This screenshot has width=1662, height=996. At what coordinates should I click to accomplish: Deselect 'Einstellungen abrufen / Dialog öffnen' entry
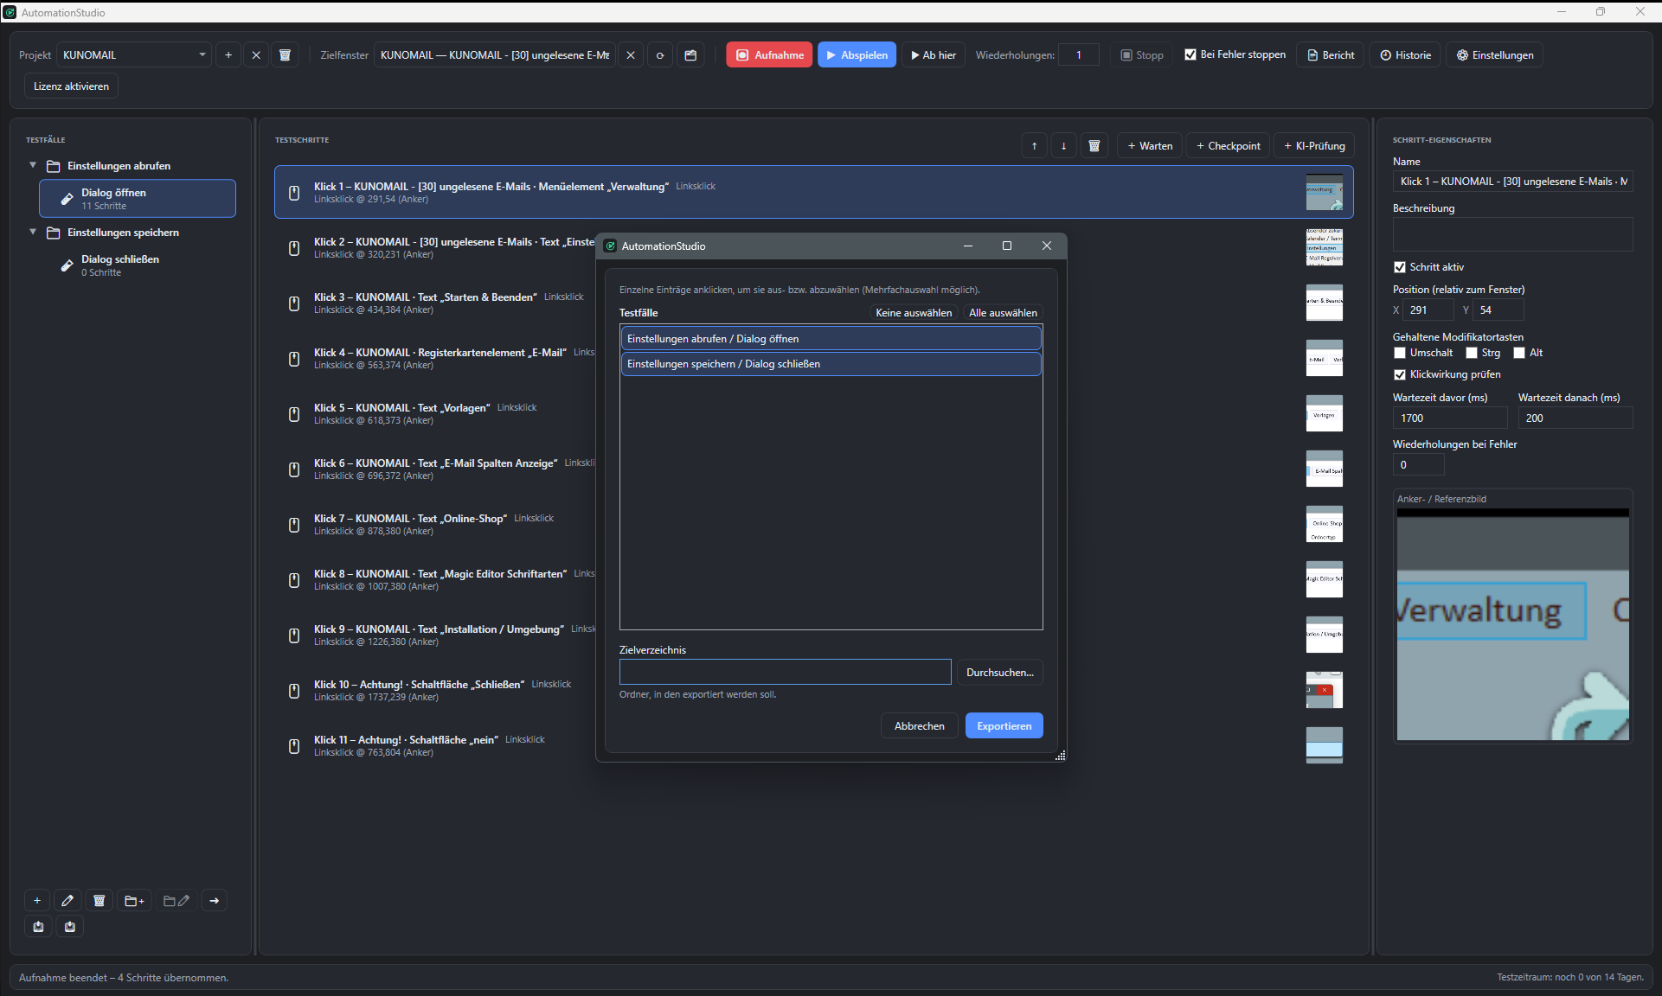[831, 339]
